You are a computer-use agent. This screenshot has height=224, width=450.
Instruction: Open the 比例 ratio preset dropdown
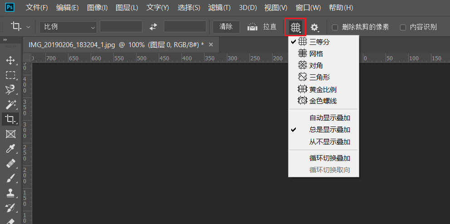68,27
